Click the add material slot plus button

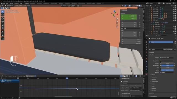(x=175, y=42)
